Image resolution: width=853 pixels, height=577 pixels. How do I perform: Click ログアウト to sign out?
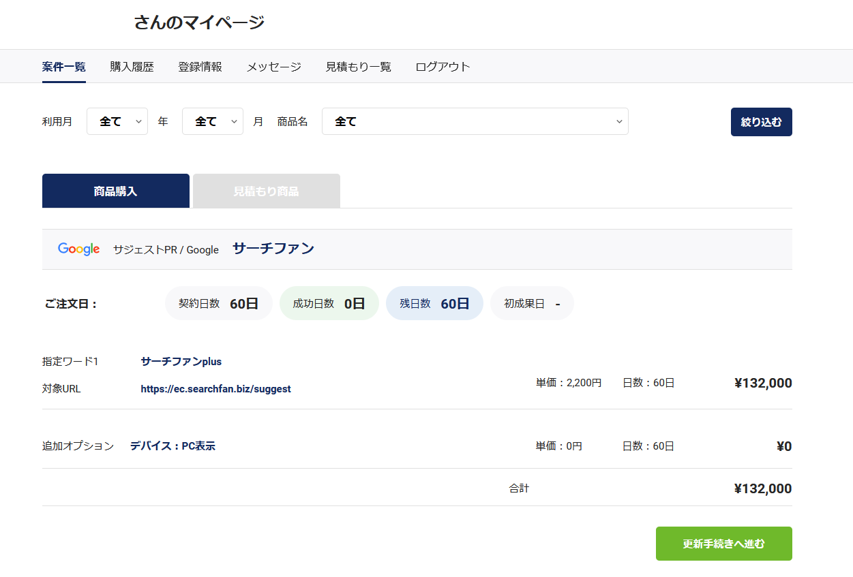click(443, 67)
